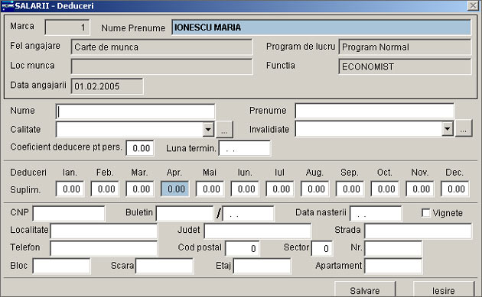Click the browse button next to Calitate
This screenshot has height=297, width=482.
point(224,130)
